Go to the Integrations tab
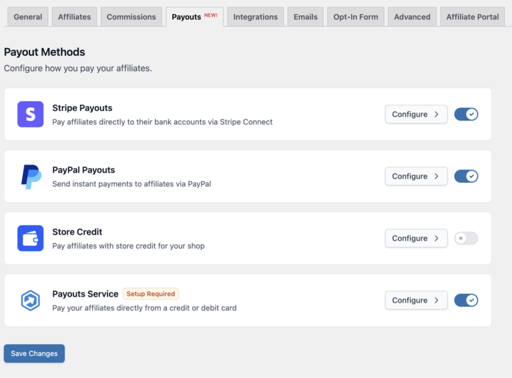This screenshot has height=378, width=512. [256, 17]
